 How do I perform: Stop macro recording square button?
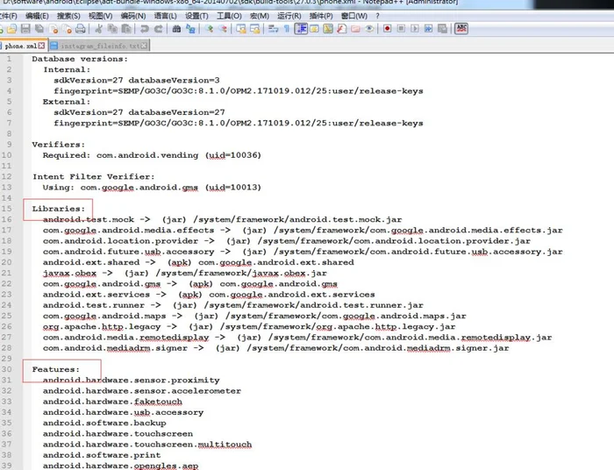401,29
